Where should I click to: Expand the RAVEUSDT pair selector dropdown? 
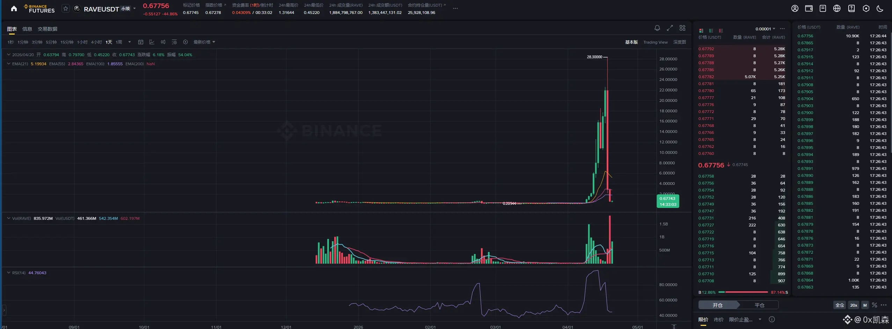coord(134,8)
